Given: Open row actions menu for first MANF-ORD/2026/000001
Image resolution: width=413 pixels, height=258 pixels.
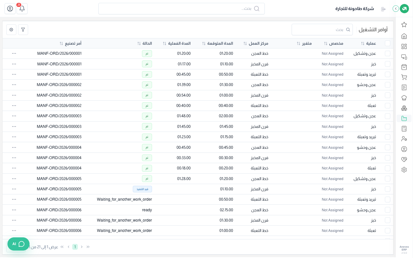Looking at the screenshot, I should (14, 54).
